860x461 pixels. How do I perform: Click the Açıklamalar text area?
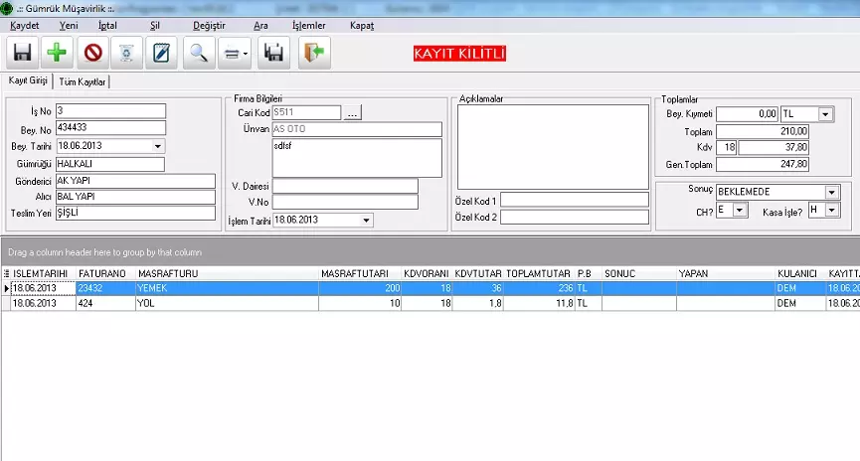[552, 146]
